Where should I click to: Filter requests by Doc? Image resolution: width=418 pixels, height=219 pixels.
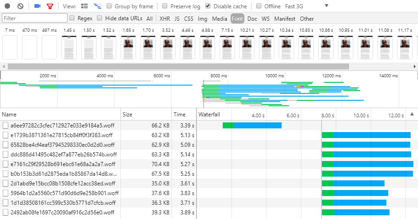pyautogui.click(x=252, y=19)
